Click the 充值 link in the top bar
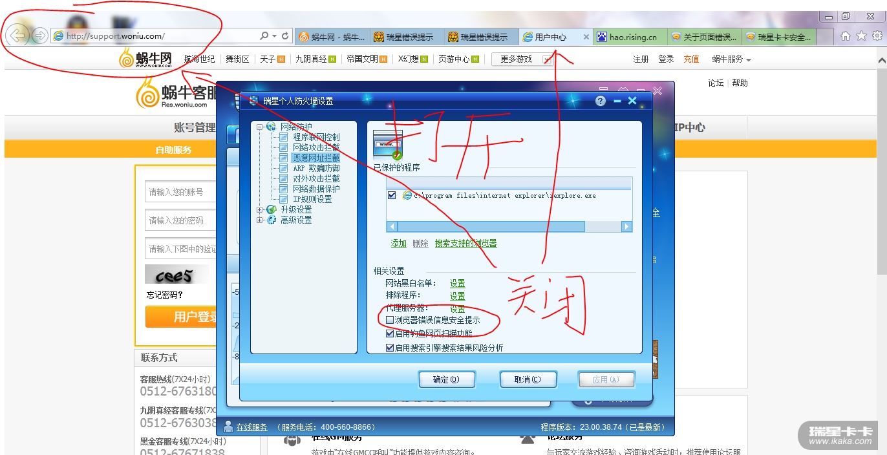The height and width of the screenshot is (455, 887). [x=691, y=59]
